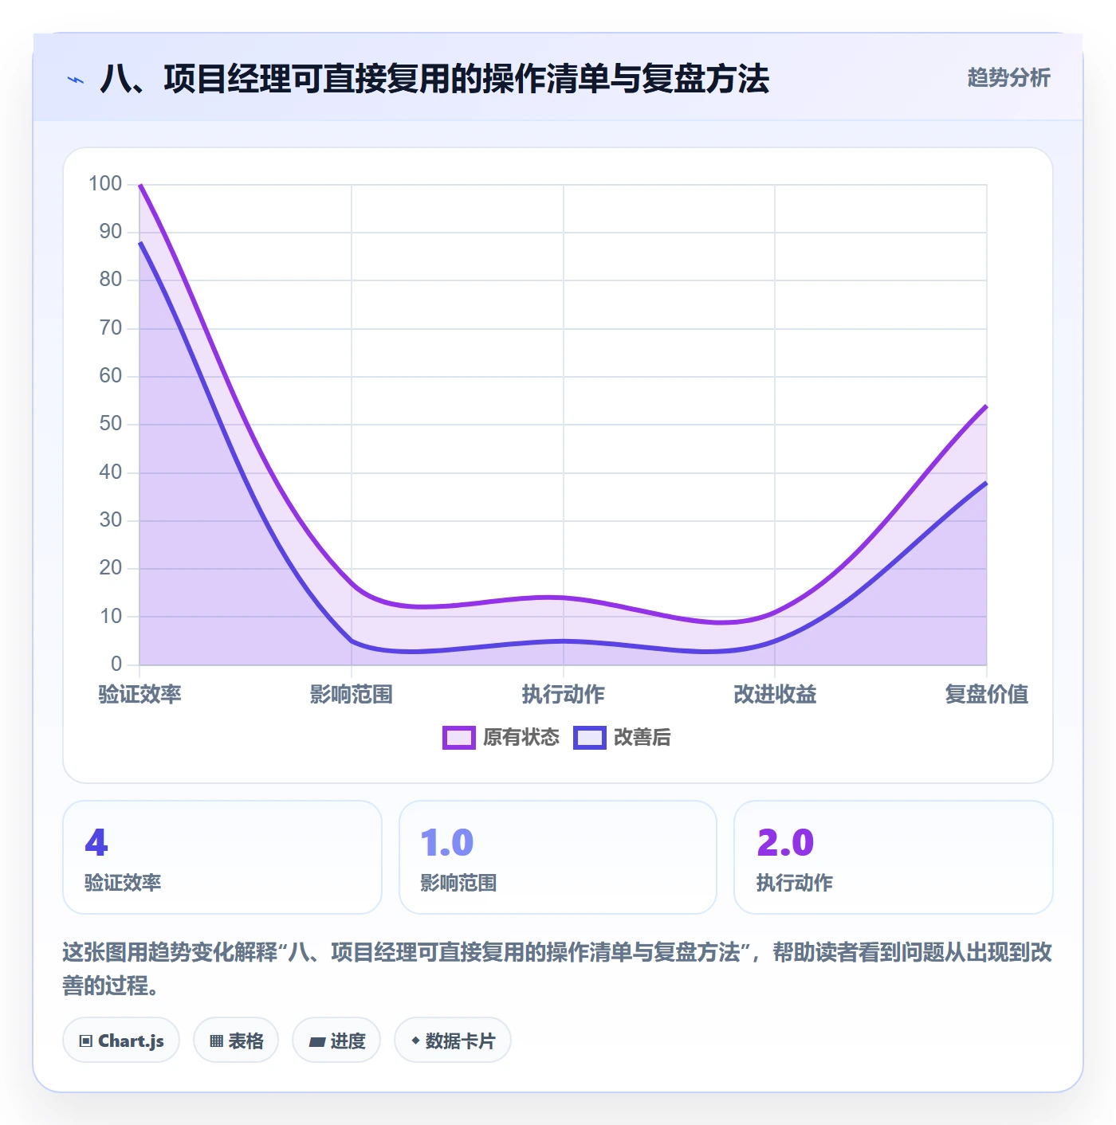Click the 50 y-axis tick label
Image resolution: width=1116 pixels, height=1125 pixels.
point(111,424)
